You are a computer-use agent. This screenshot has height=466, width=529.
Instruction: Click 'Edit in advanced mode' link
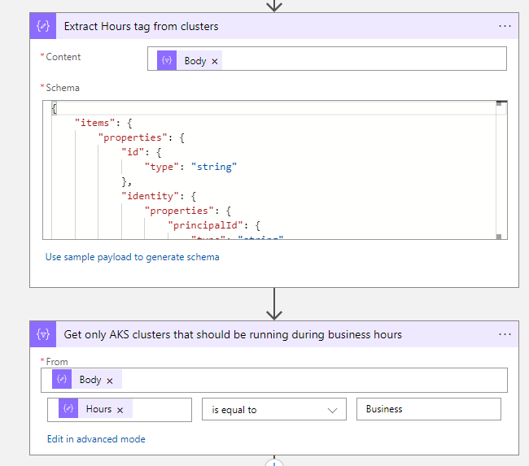[x=96, y=439]
